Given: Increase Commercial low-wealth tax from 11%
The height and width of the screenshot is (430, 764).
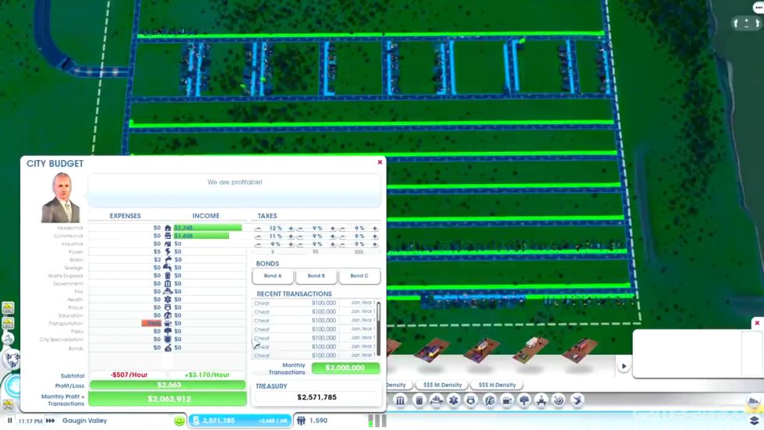Looking at the screenshot, I should coord(291,236).
